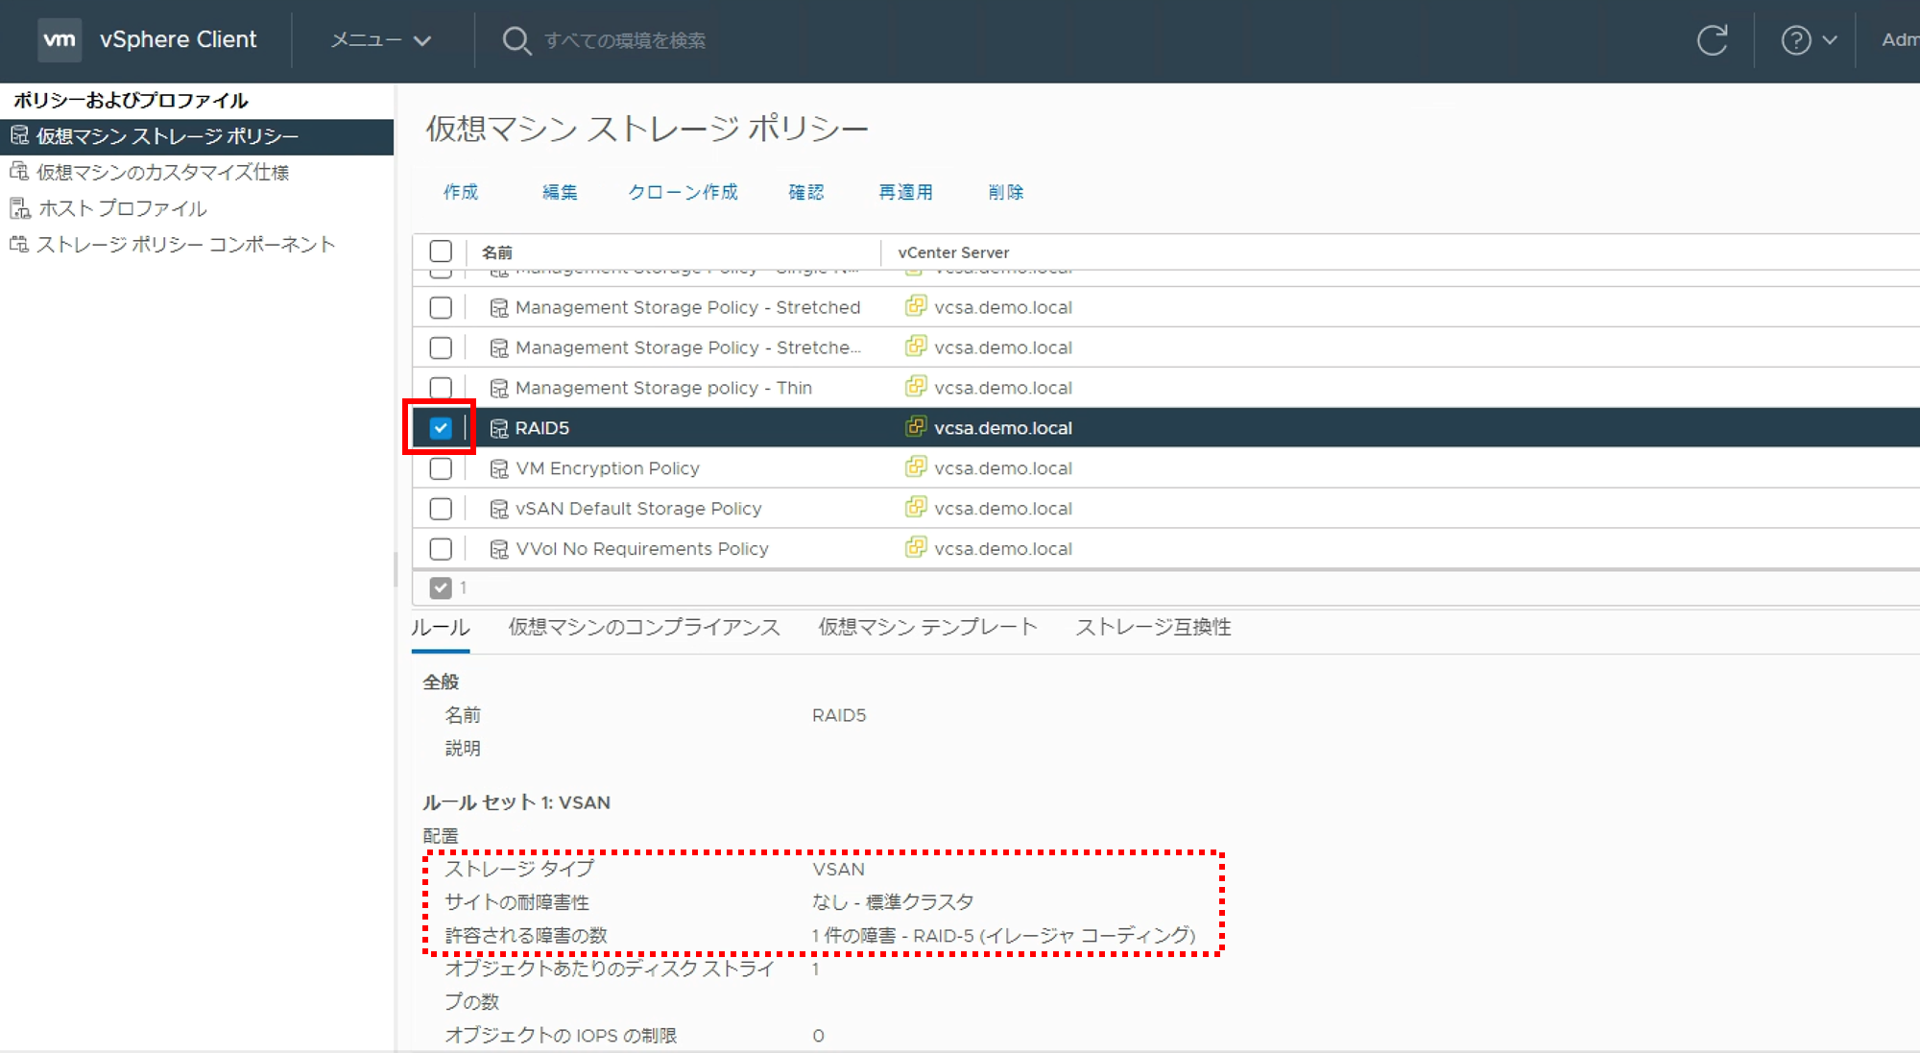Select 仮想マシンのカスタマイズ仕様 in the sidebar
The width and height of the screenshot is (1920, 1053).
162,173
